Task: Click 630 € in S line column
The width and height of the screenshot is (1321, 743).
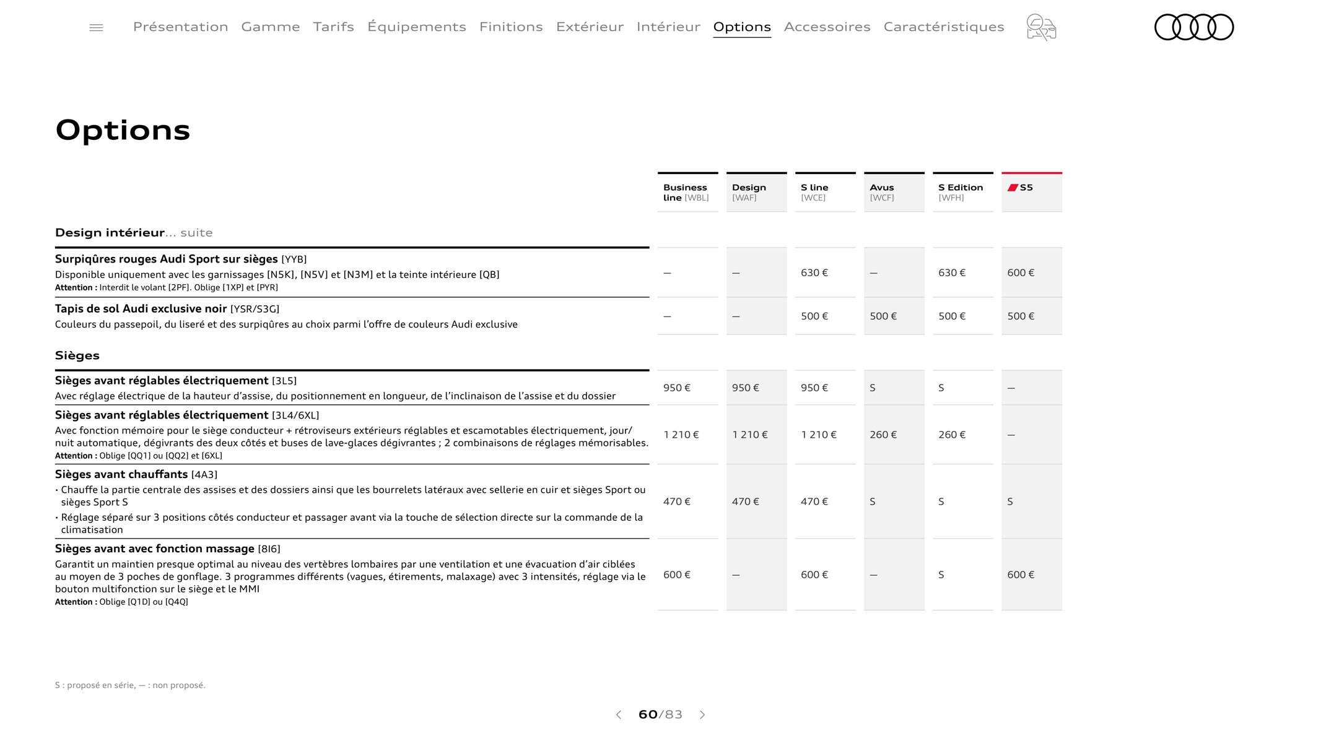Action: 814,272
